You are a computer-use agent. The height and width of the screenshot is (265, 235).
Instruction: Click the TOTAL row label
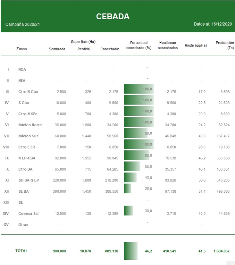(21, 251)
